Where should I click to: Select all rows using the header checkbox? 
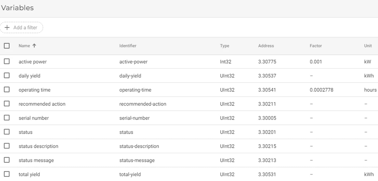click(x=7, y=46)
